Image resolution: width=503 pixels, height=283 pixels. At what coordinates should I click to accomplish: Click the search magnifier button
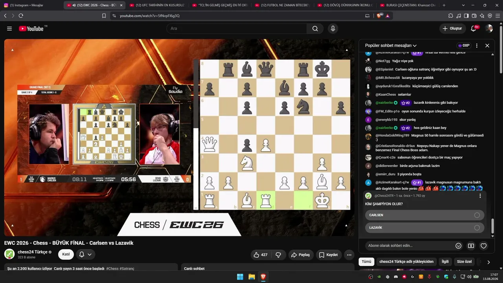pos(315,29)
